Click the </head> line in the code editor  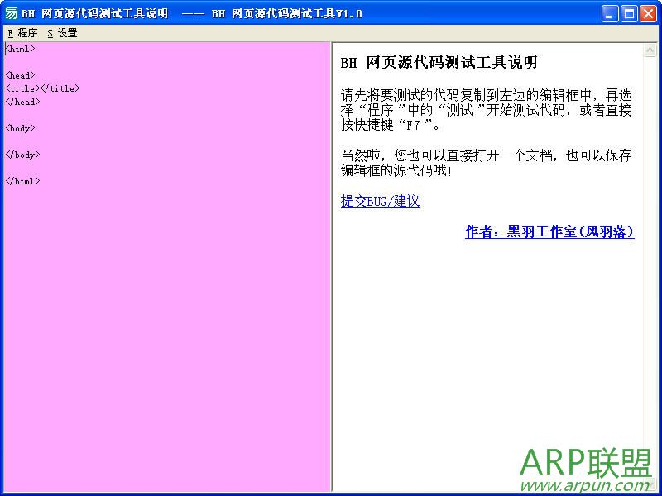(x=23, y=102)
